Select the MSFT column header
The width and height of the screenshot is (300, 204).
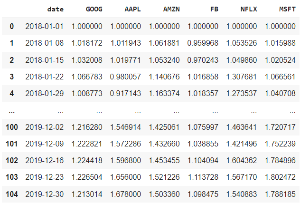283,9
